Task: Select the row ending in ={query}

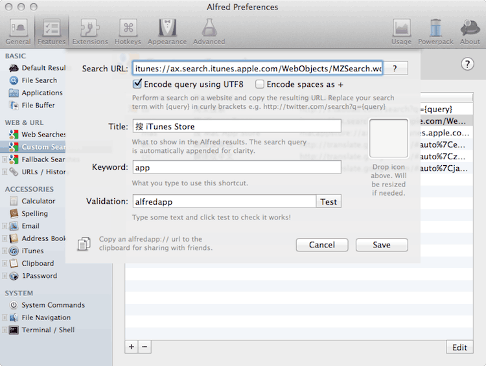Action: [446, 109]
